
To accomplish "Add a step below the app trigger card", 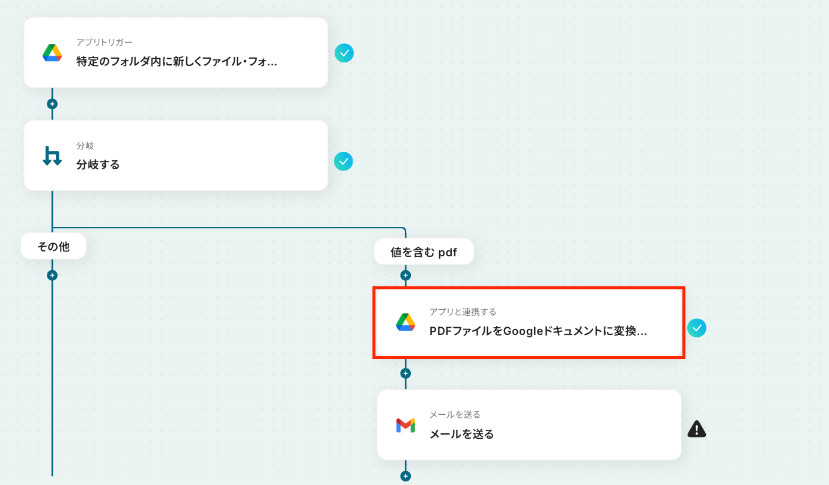I will point(52,104).
